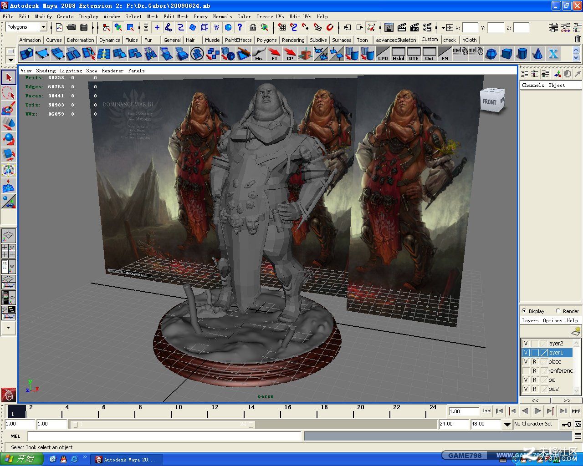Choose the Move tool in toolbox
This screenshot has width=583, height=466.
[8, 124]
